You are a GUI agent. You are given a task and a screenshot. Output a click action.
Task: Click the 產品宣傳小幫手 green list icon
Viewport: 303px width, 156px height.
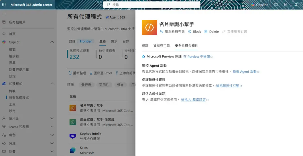click(73, 122)
